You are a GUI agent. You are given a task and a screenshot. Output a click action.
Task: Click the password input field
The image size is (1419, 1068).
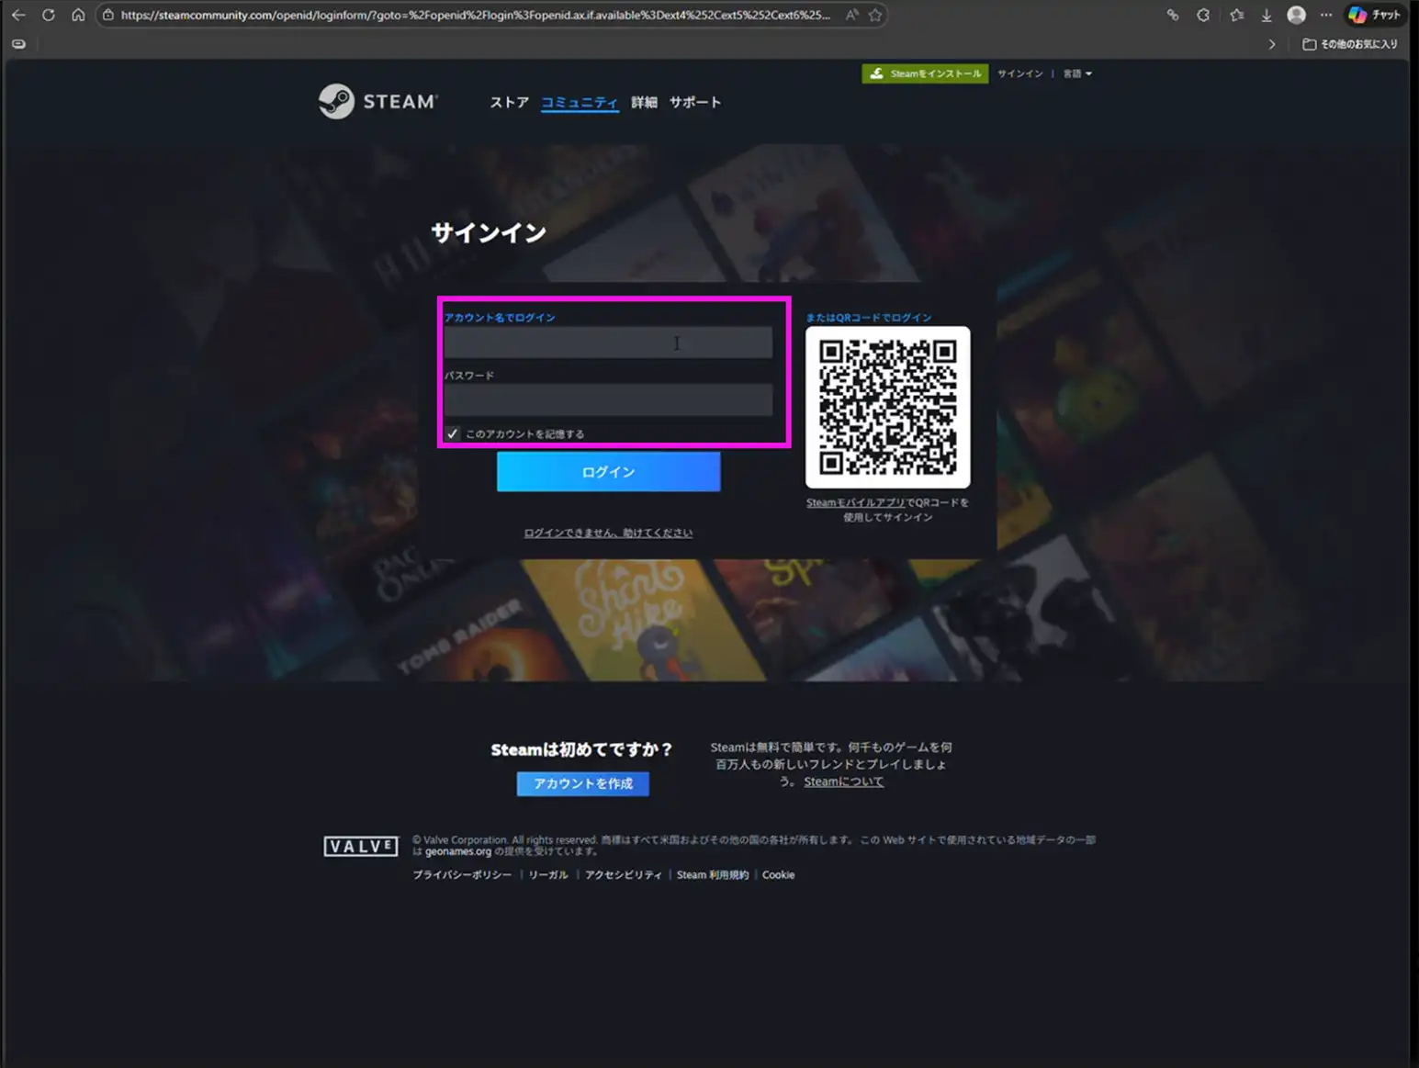tap(608, 400)
